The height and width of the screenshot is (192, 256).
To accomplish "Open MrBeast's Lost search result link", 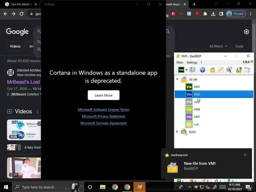I will (24, 82).
